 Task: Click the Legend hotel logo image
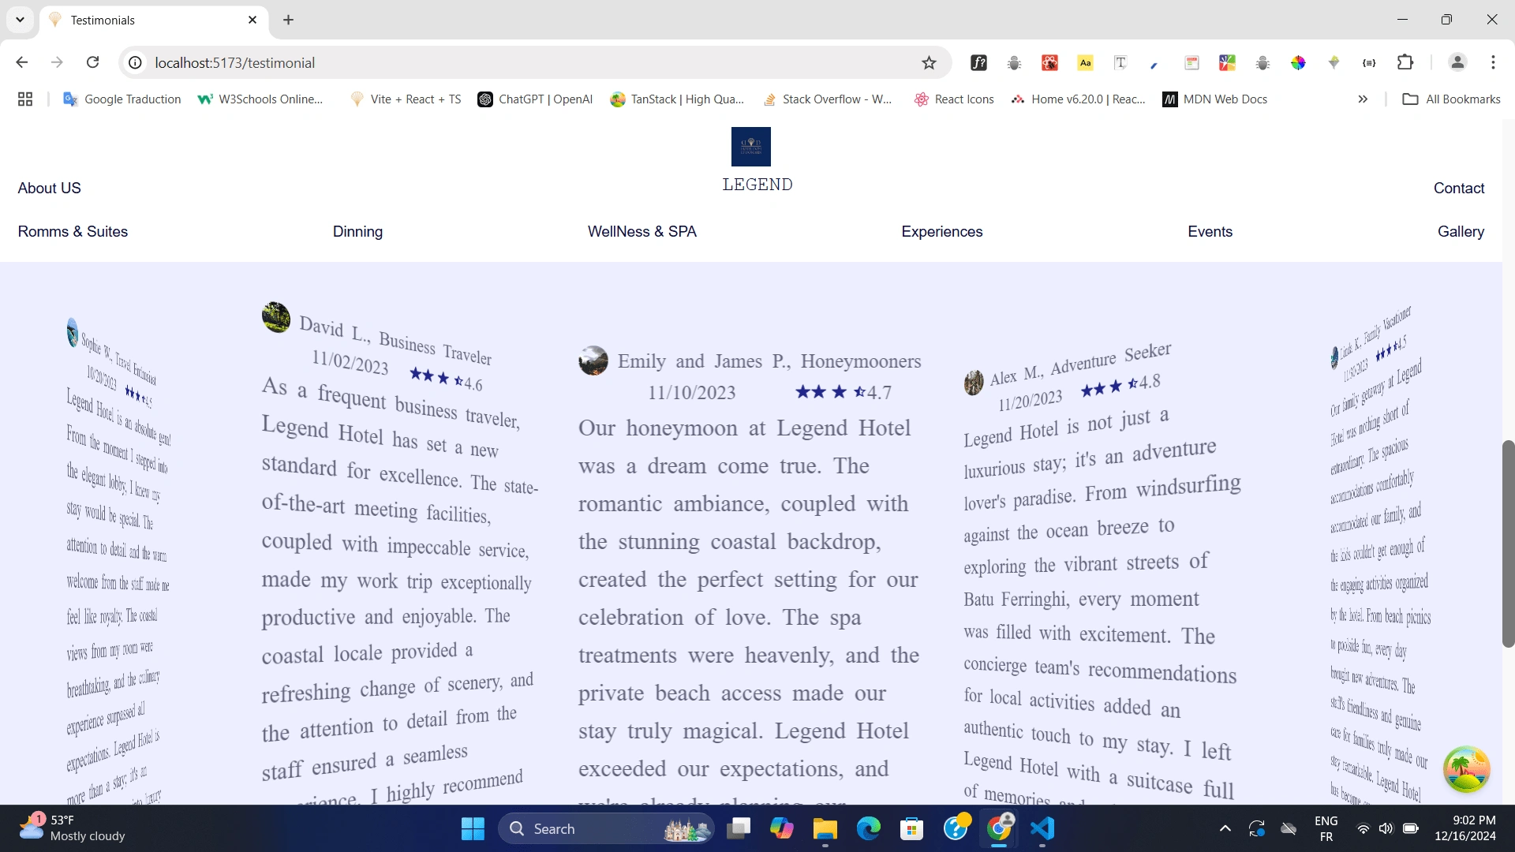click(x=750, y=147)
